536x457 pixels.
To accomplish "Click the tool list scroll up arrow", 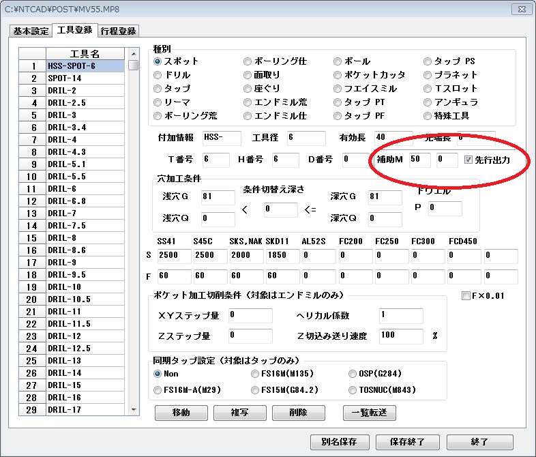I will click(134, 54).
